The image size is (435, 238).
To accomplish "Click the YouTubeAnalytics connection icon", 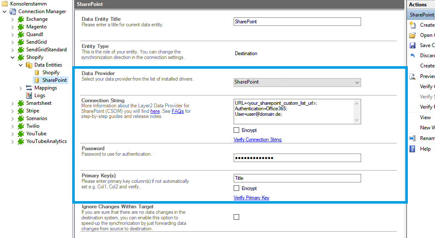I will pos(21,141).
